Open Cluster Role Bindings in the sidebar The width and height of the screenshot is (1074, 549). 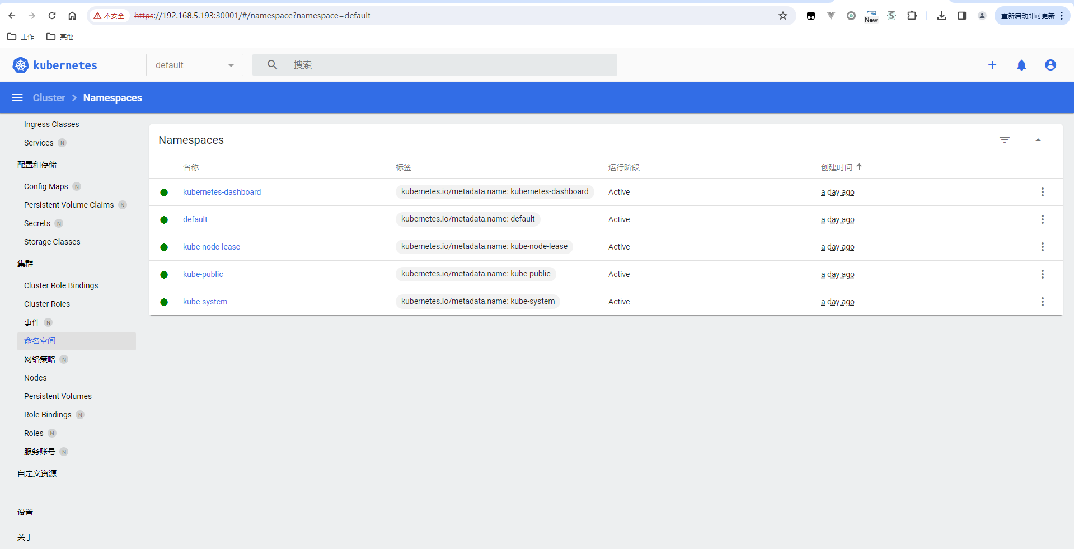pos(61,285)
